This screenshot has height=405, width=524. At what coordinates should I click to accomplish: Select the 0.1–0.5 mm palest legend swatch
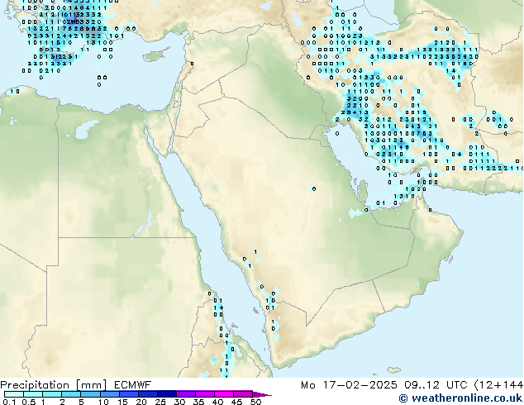click(x=14, y=394)
